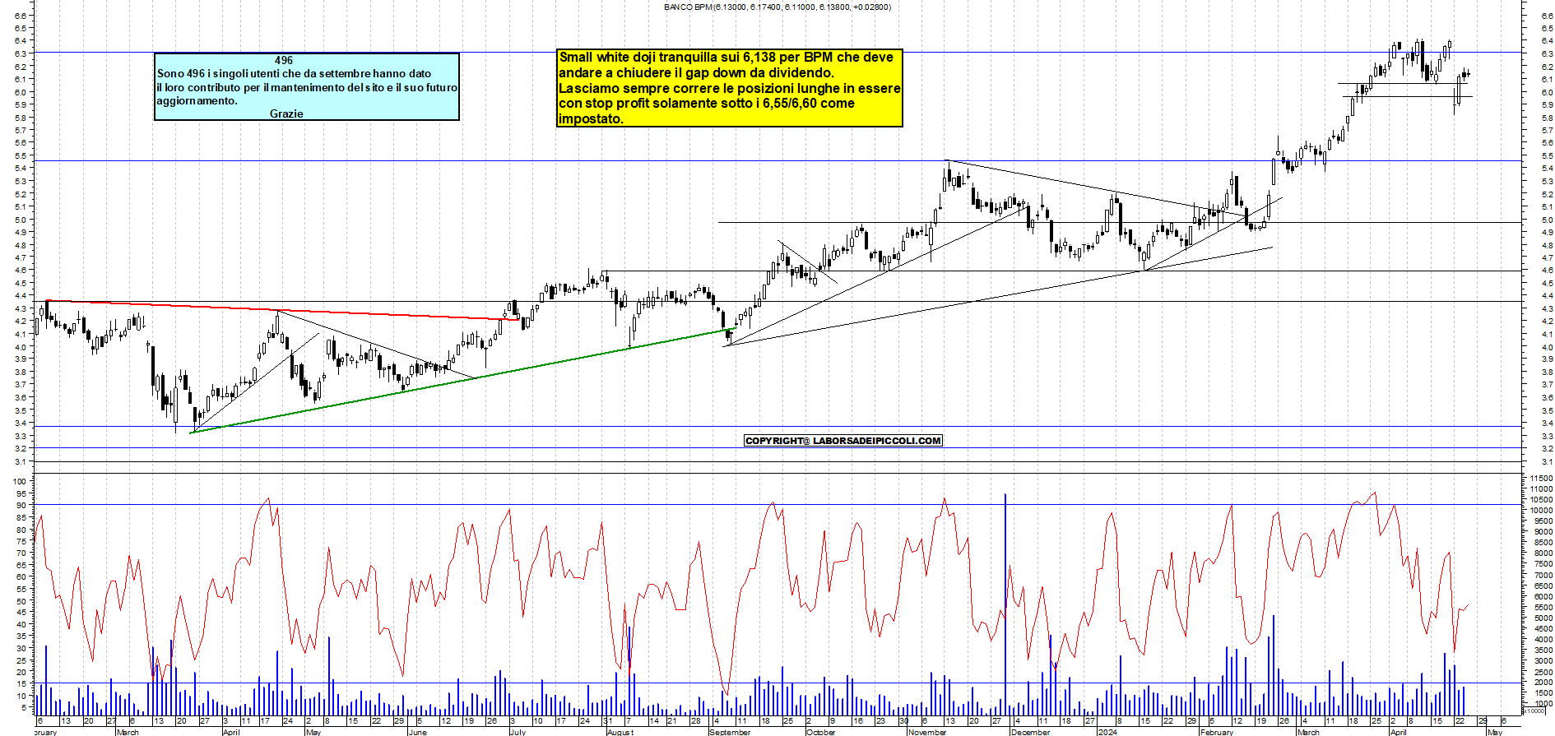The image size is (1555, 736).
Task: Click 'con stop profit solamente sotto' line
Action: pos(706,104)
